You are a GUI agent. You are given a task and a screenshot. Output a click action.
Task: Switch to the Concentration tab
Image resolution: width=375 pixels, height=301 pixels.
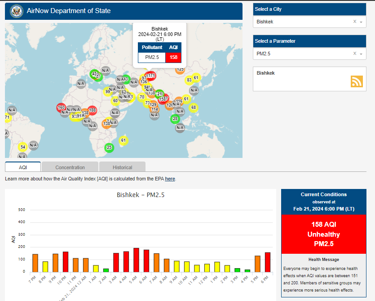tap(70, 167)
